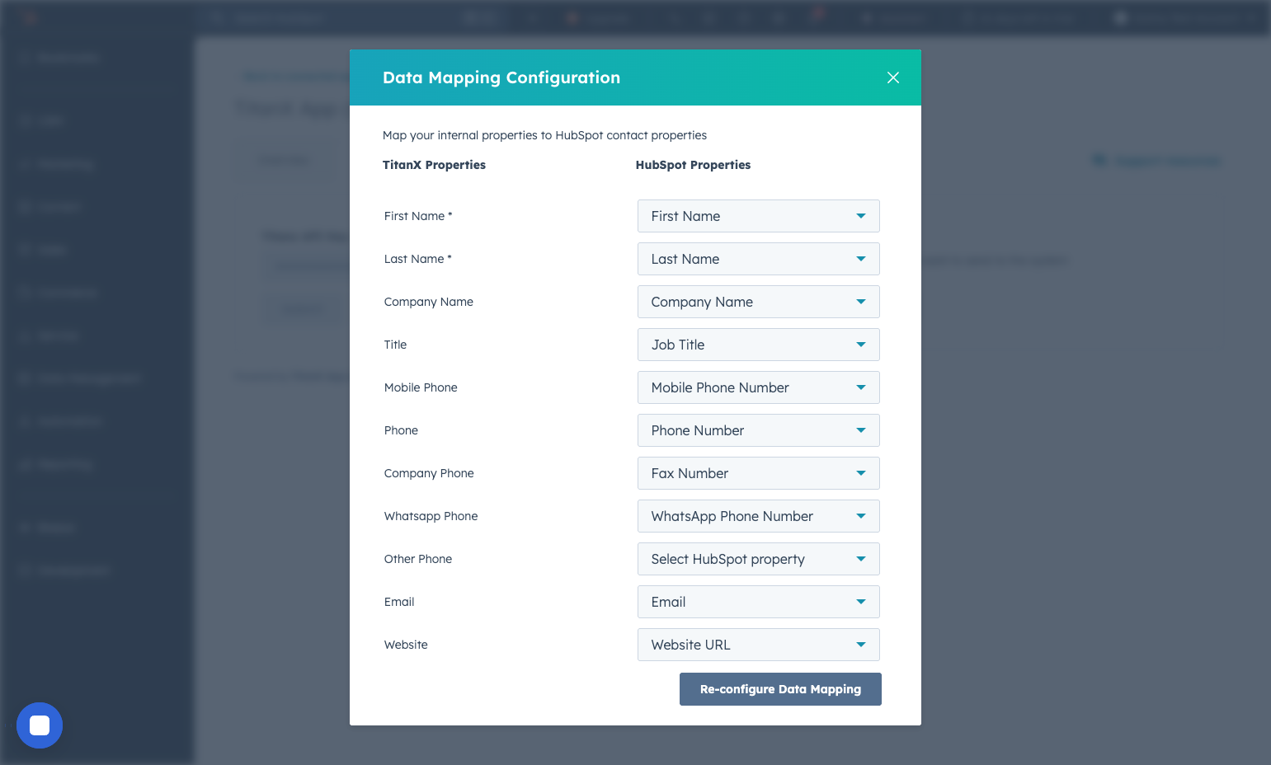Close the Data Mapping Configuration dialog

(x=892, y=77)
